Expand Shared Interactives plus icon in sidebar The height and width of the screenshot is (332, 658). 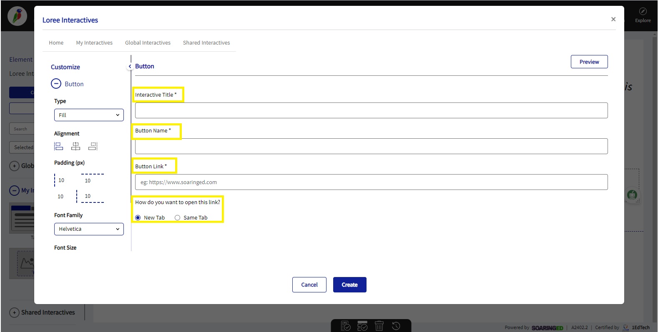click(14, 312)
